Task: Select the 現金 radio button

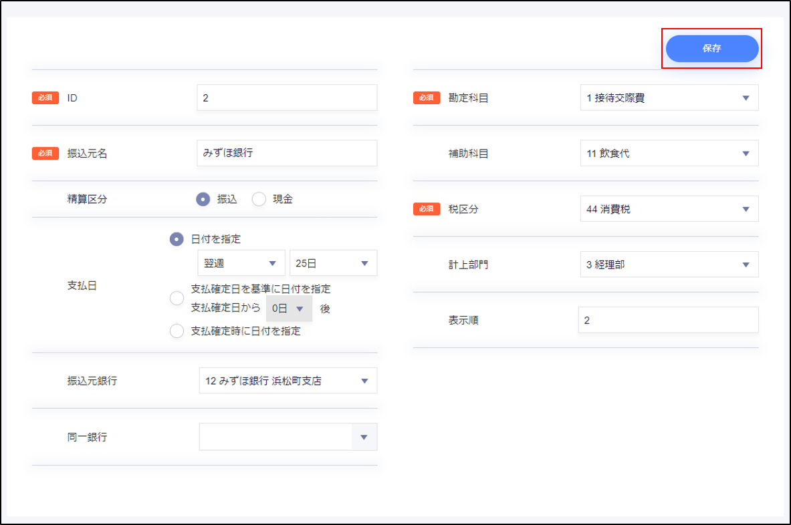Action: coord(259,199)
